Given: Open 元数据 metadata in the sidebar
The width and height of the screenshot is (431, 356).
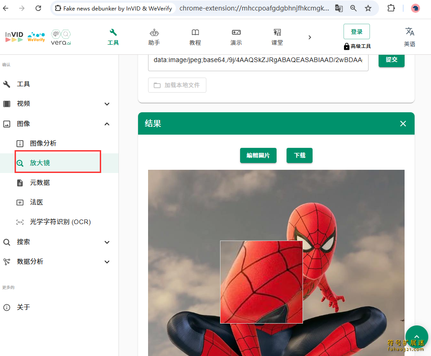Looking at the screenshot, I should [59, 183].
